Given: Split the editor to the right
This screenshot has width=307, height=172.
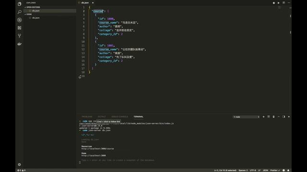Looking at the screenshot, I should 283,3.
